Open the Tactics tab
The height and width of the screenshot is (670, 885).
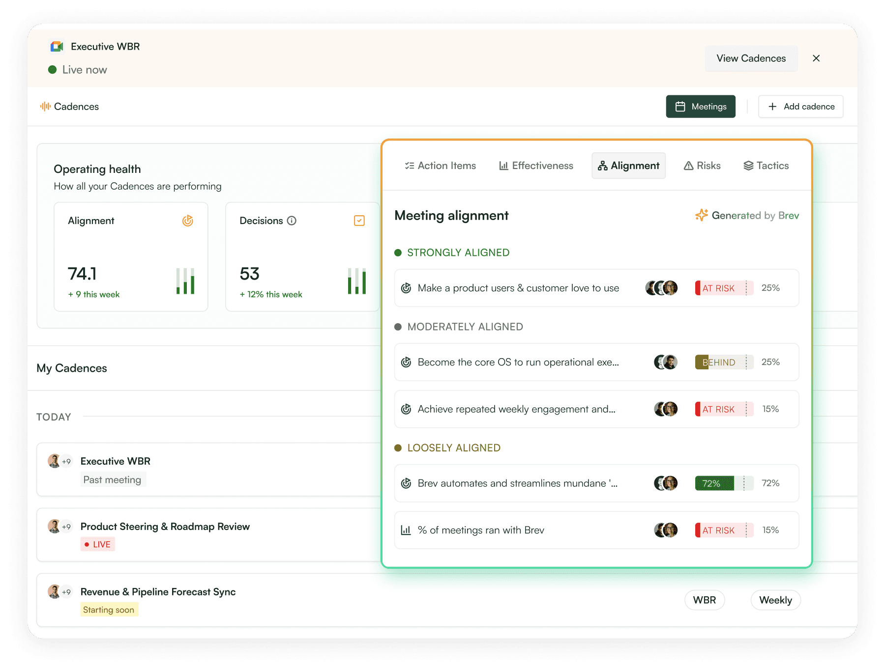click(766, 166)
